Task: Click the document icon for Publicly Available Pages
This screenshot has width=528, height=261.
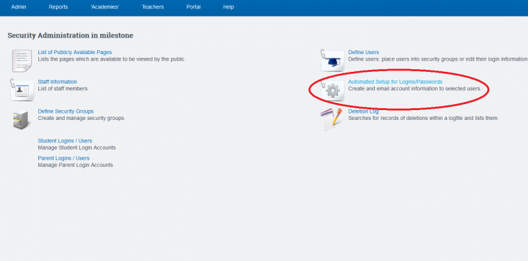Action: pos(22,61)
